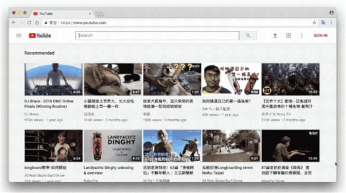
Task: Click the YouTube logo
Action: click(x=40, y=35)
